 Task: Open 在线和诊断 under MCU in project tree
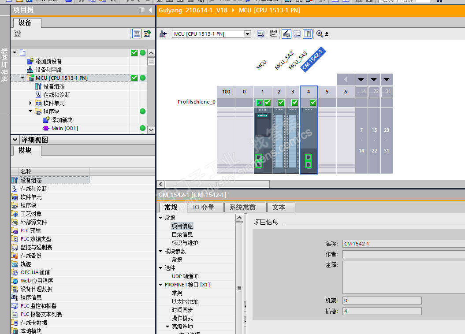coord(57,95)
